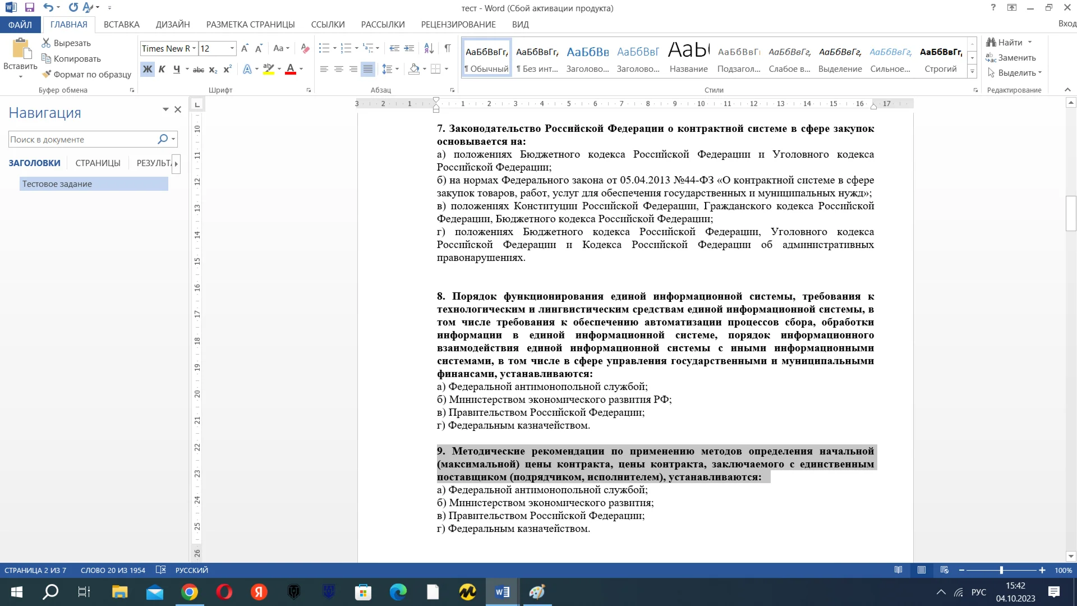Toggle Bold (Ж) formatting
The width and height of the screenshot is (1077, 606).
(148, 70)
